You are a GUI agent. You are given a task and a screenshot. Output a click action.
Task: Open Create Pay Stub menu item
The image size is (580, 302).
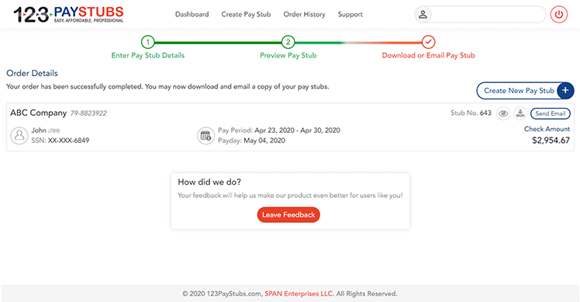[246, 15]
